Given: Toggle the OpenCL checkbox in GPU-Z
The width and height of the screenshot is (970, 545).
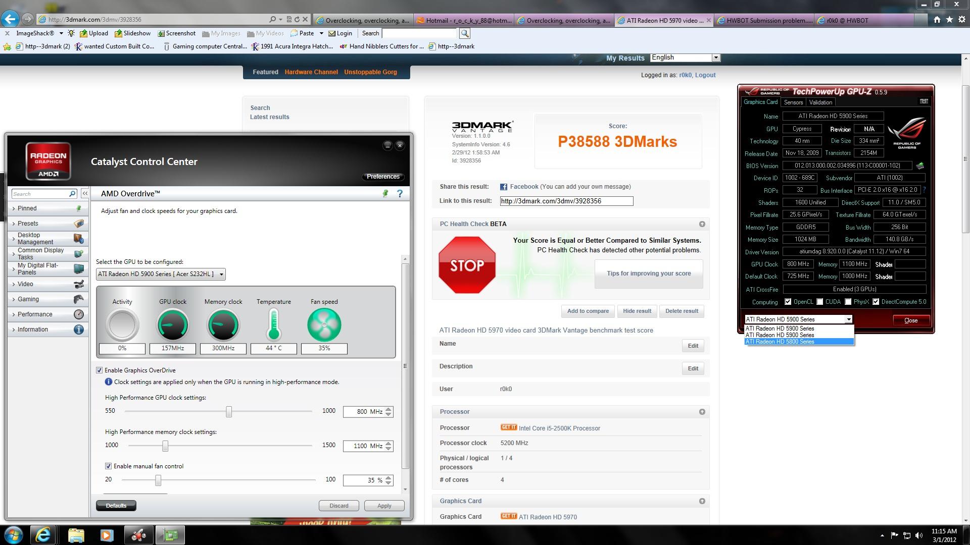Looking at the screenshot, I should click(788, 302).
